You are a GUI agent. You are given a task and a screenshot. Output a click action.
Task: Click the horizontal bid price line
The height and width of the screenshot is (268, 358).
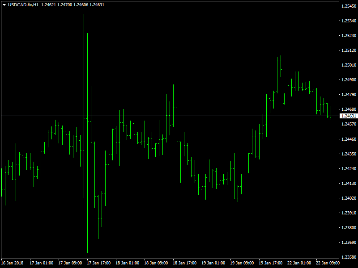170,116
